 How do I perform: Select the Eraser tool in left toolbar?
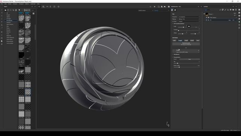tap(2, 13)
